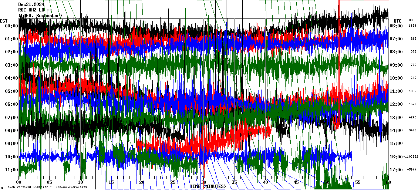Click the 09:00 EST row label
Image resolution: width=418 pixels, height=192 pixels.
11,144
